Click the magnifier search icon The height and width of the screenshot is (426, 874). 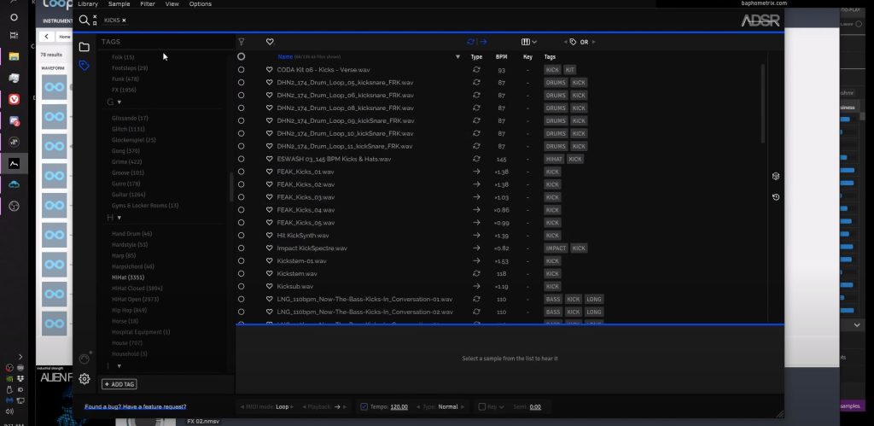(84, 20)
